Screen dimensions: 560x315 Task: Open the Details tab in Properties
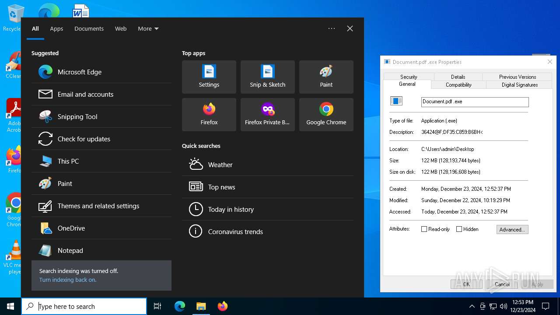pos(458,77)
